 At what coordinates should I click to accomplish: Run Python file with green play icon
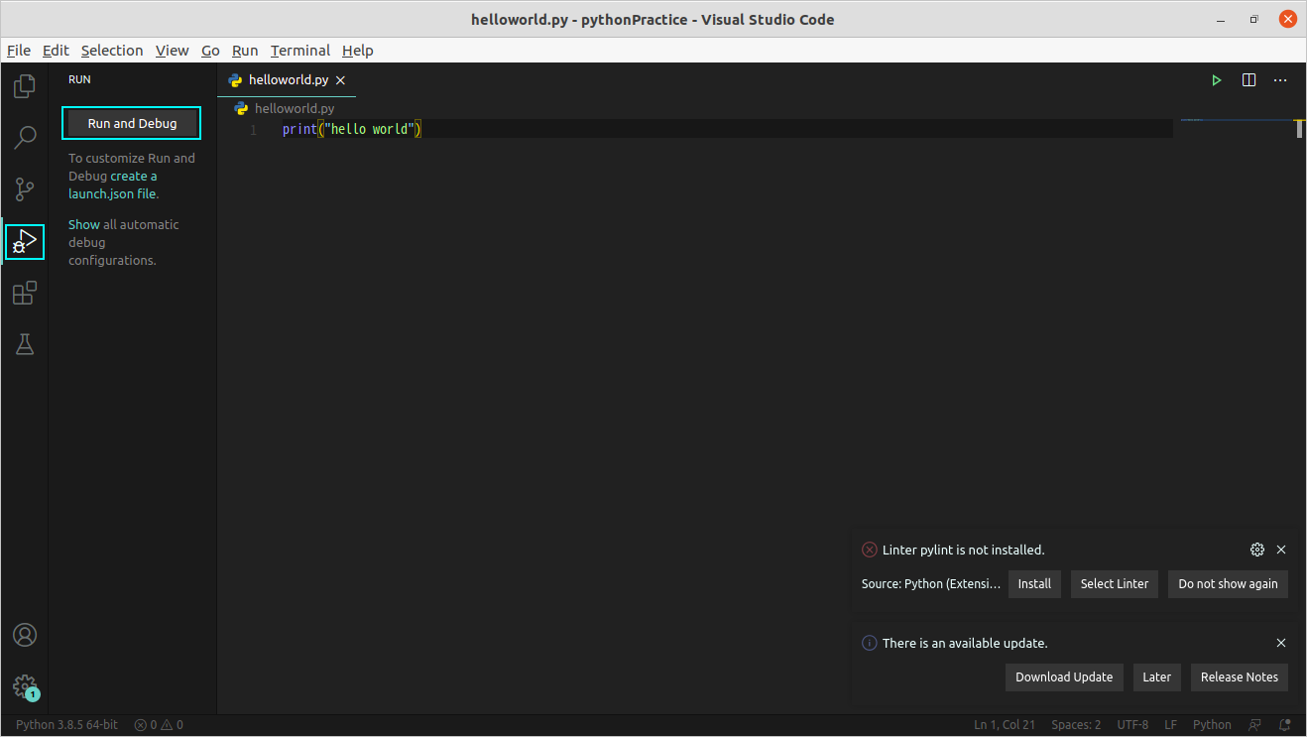(x=1217, y=80)
